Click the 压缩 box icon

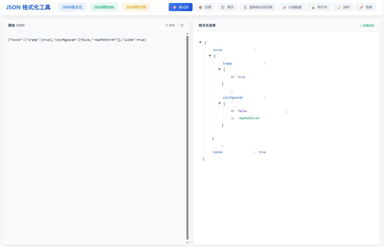pyautogui.click(x=200, y=7)
